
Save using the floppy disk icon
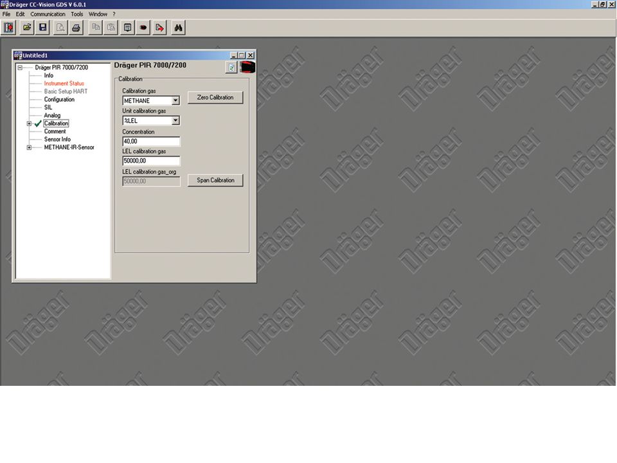tap(43, 28)
